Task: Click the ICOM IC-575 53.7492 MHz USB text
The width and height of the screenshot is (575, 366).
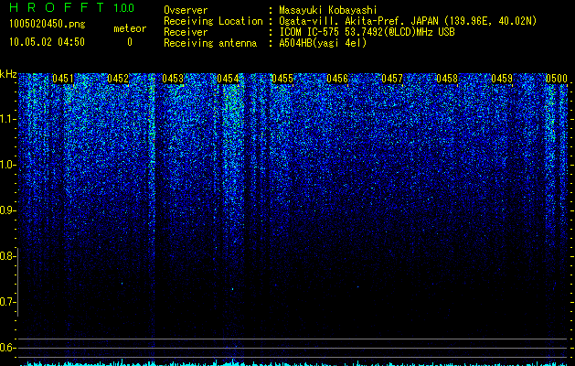Action: 367,32
